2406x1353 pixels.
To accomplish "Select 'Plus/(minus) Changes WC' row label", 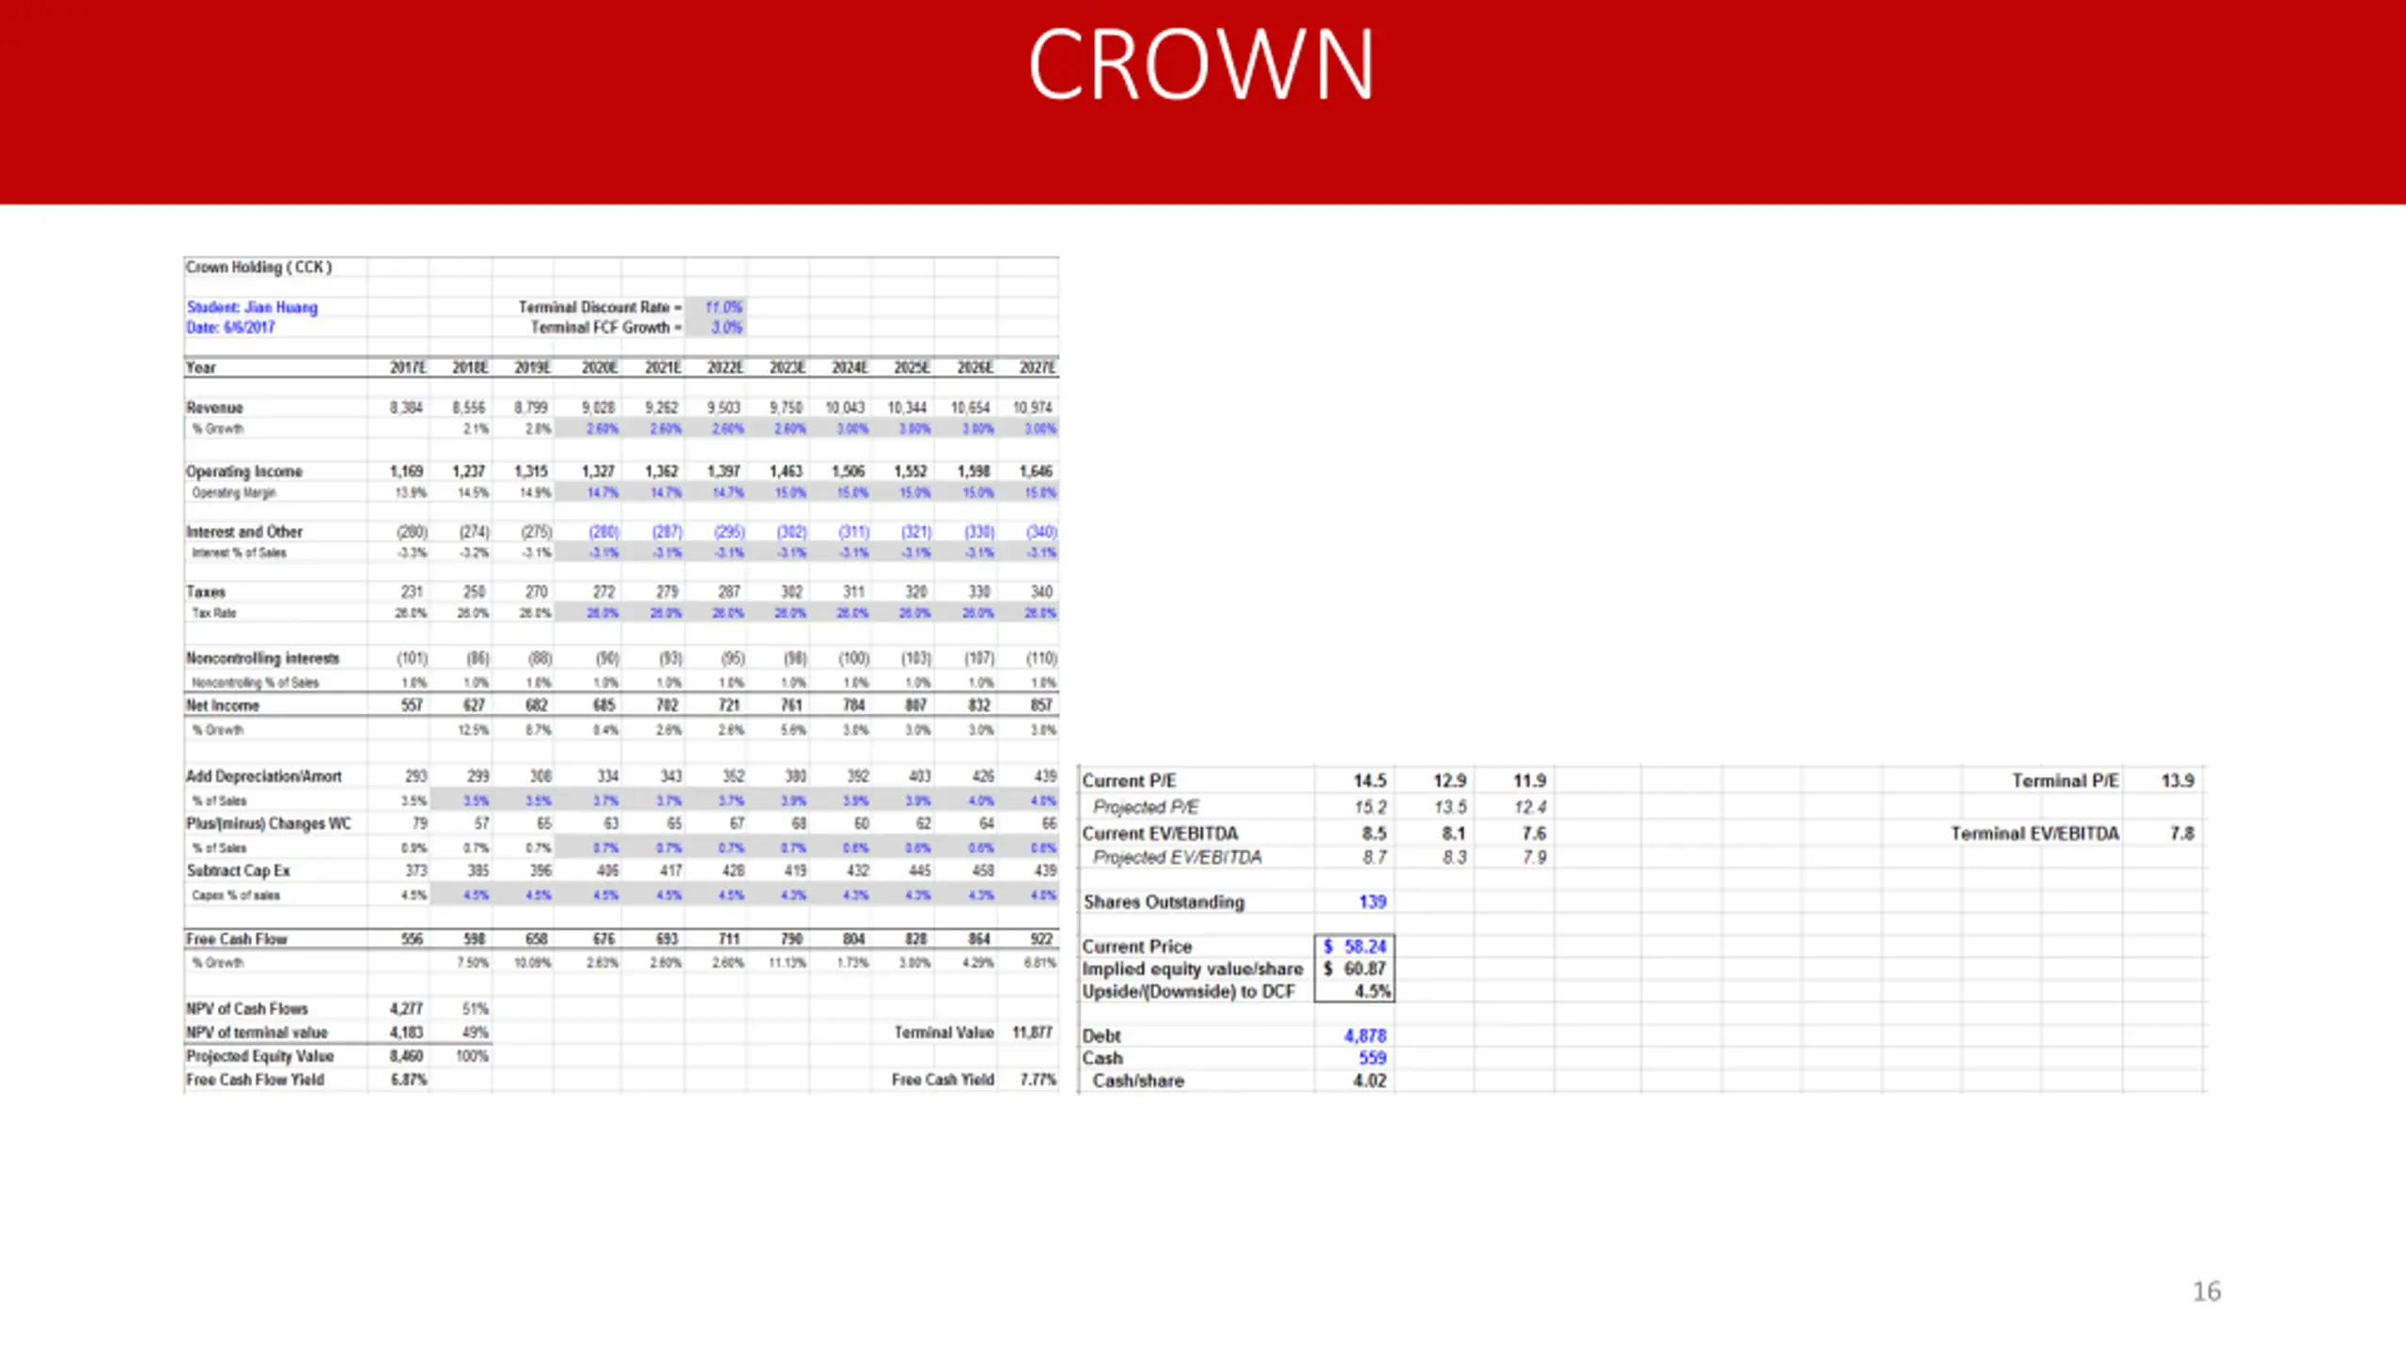I will [269, 824].
